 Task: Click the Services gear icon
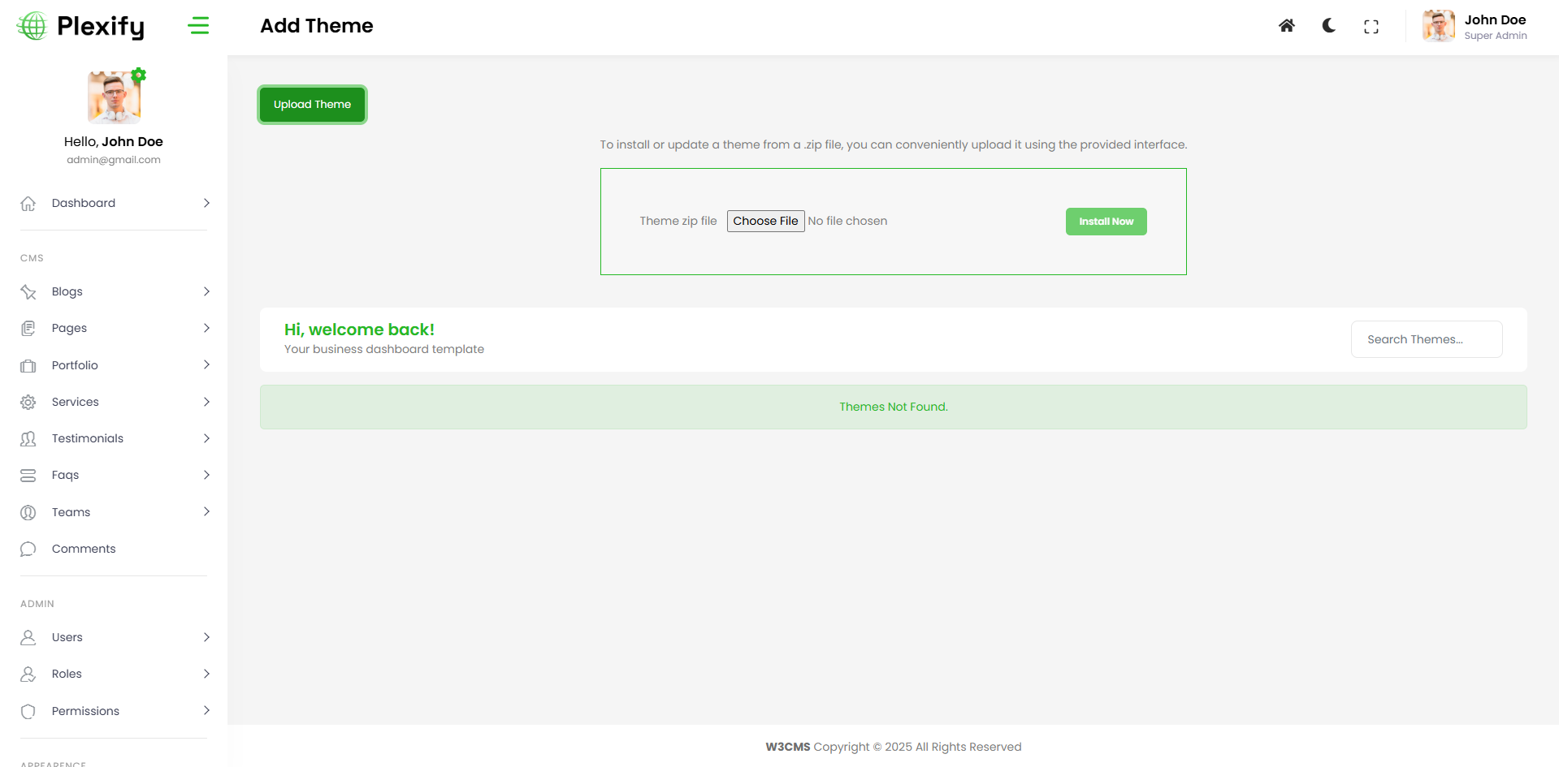(x=28, y=403)
